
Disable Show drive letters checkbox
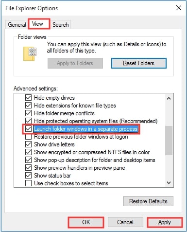point(28,144)
